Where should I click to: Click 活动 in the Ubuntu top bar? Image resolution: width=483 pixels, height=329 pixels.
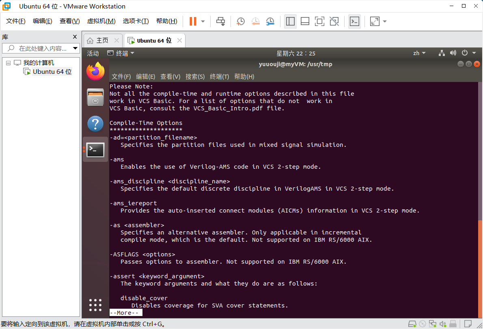[x=93, y=53]
